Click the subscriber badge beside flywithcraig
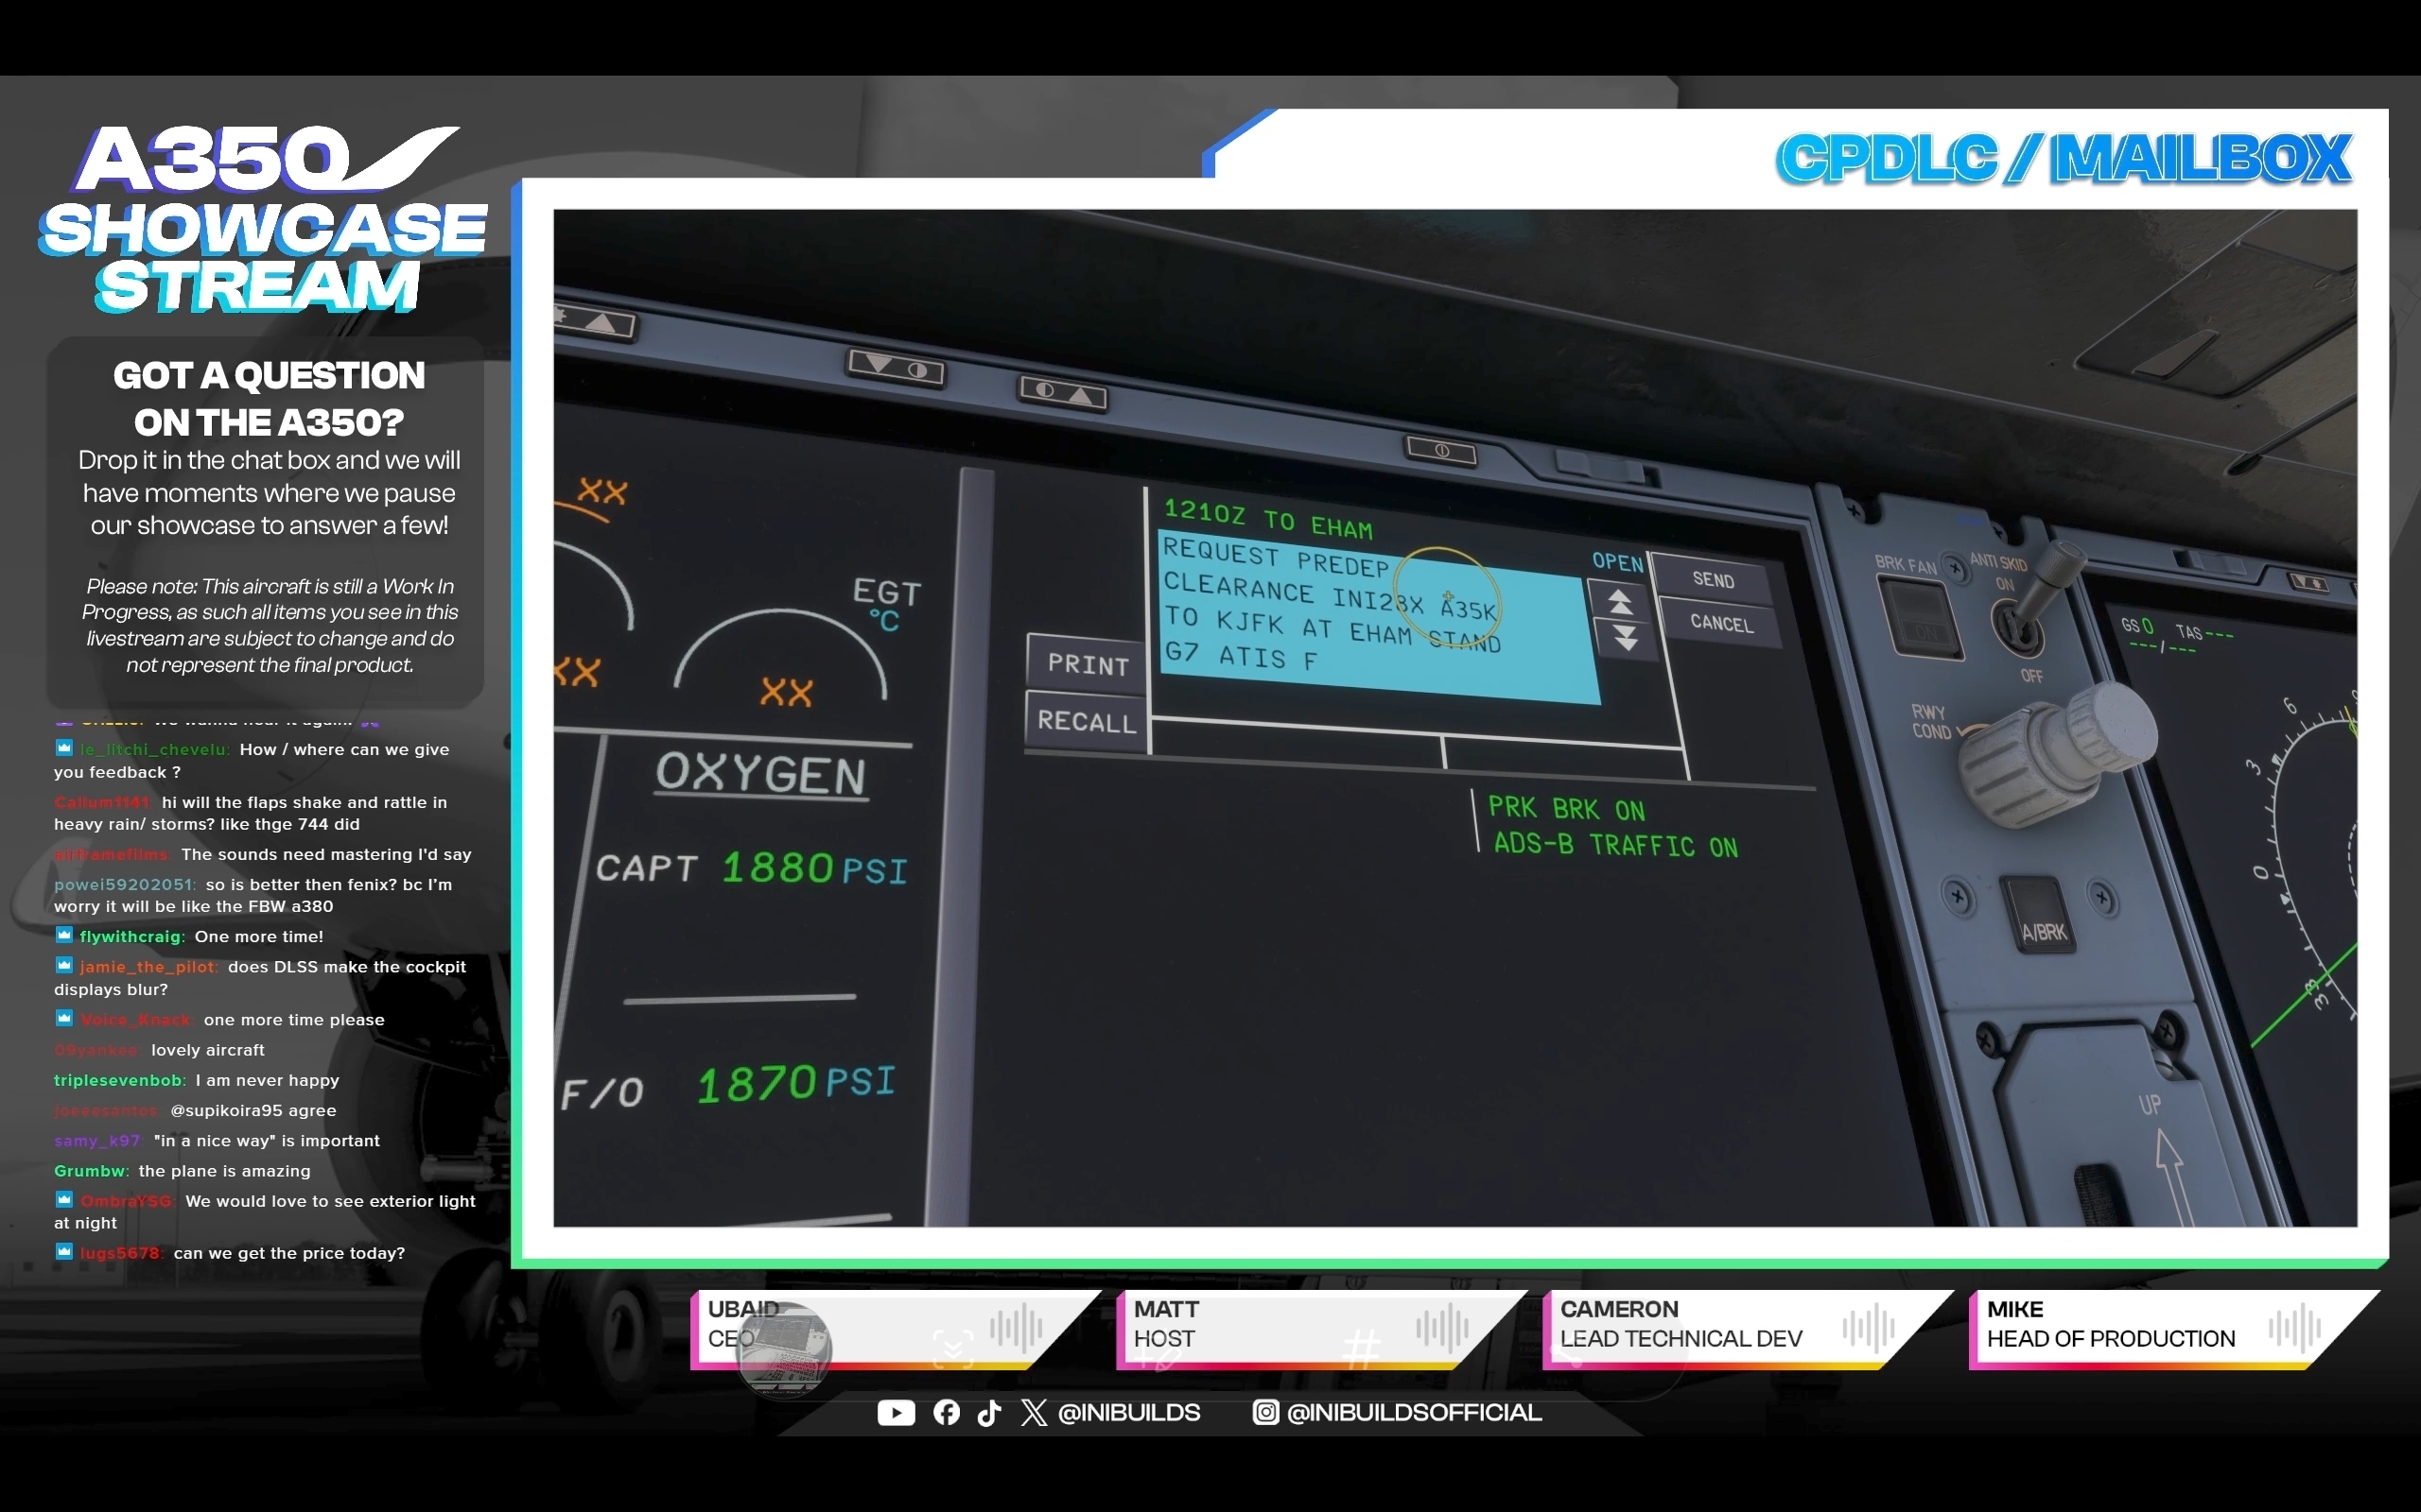The height and width of the screenshot is (1512, 2421). point(64,935)
